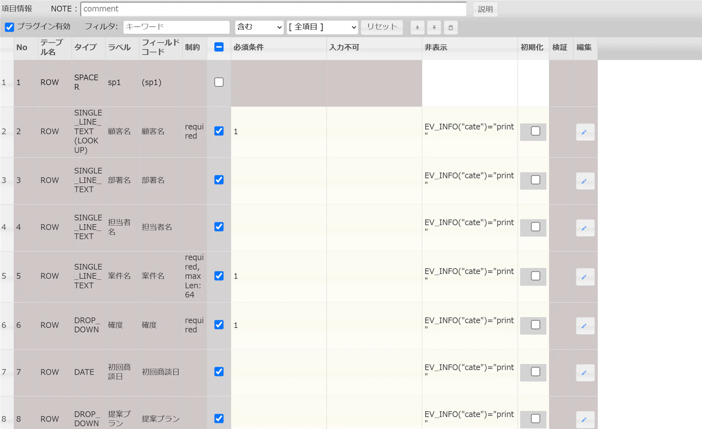Click the DATE type cell of the 初回商談日 row
Image resolution: width=702 pixels, height=429 pixels.
click(x=88, y=373)
